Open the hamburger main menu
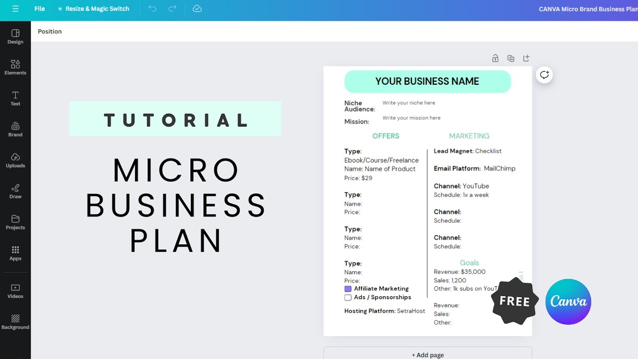Image resolution: width=638 pixels, height=359 pixels. click(15, 9)
